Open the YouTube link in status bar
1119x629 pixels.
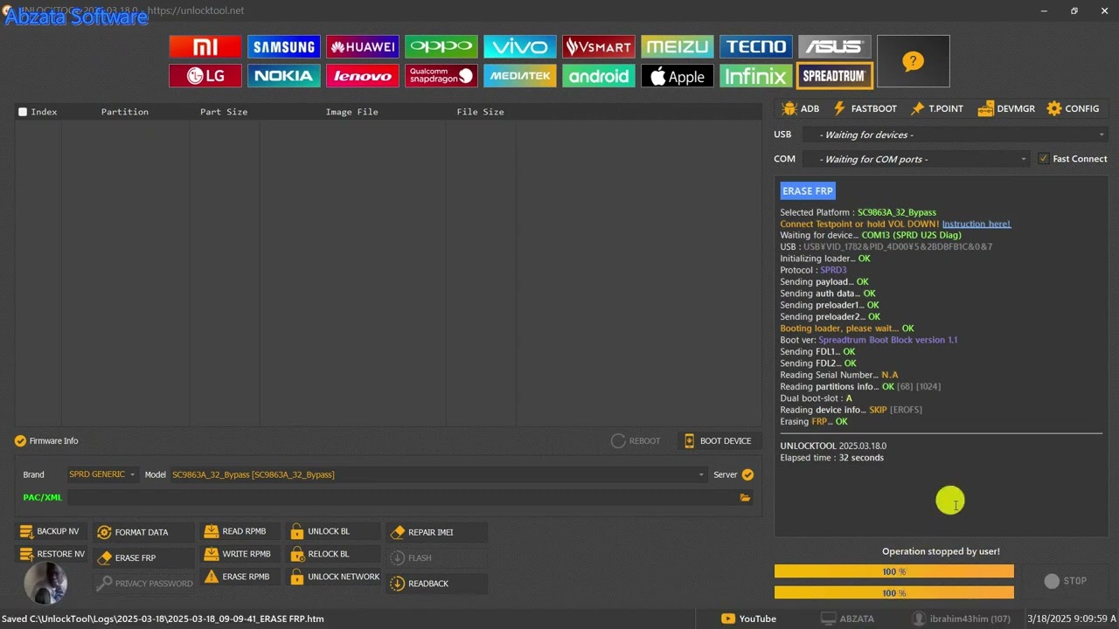[749, 619]
